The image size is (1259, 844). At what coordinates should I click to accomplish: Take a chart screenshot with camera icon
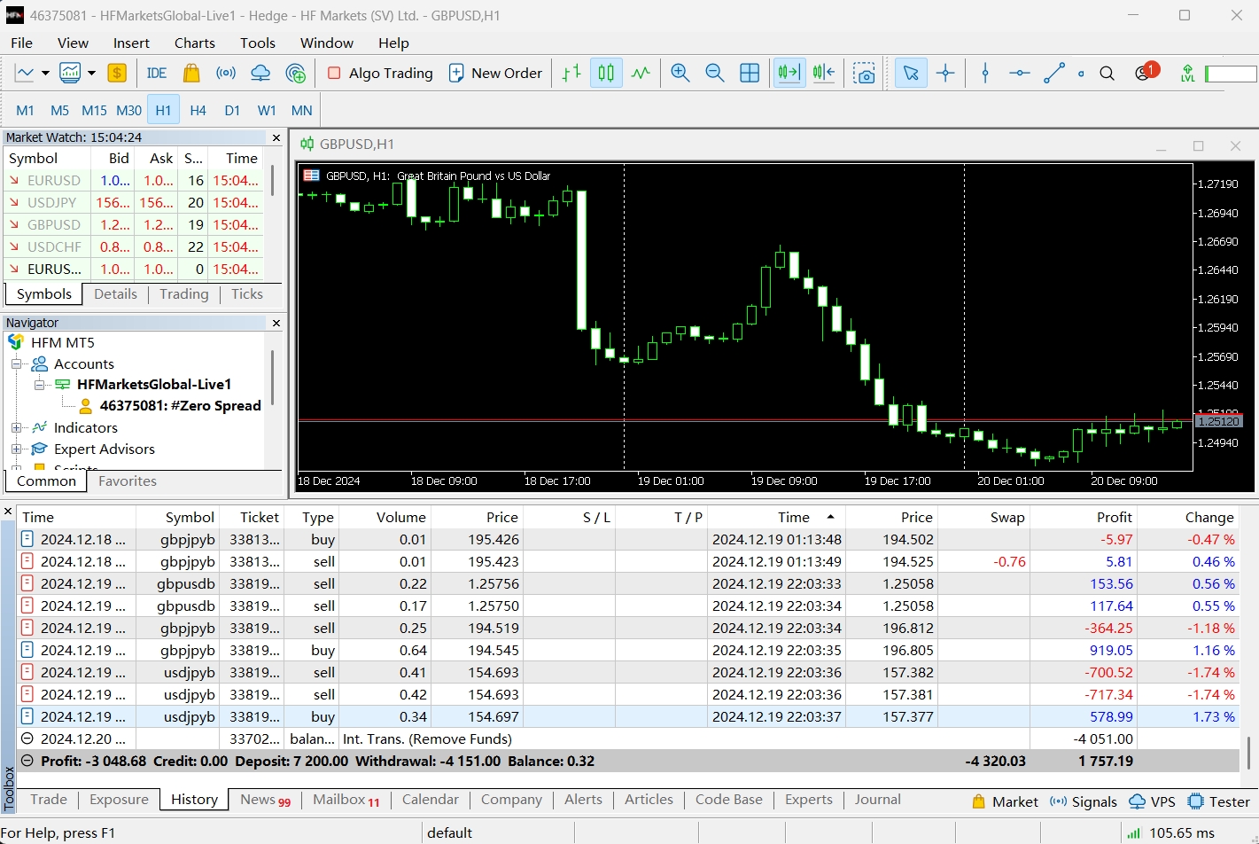click(864, 74)
